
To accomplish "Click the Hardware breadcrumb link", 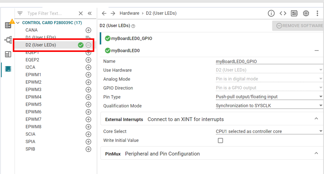I will point(129,13).
